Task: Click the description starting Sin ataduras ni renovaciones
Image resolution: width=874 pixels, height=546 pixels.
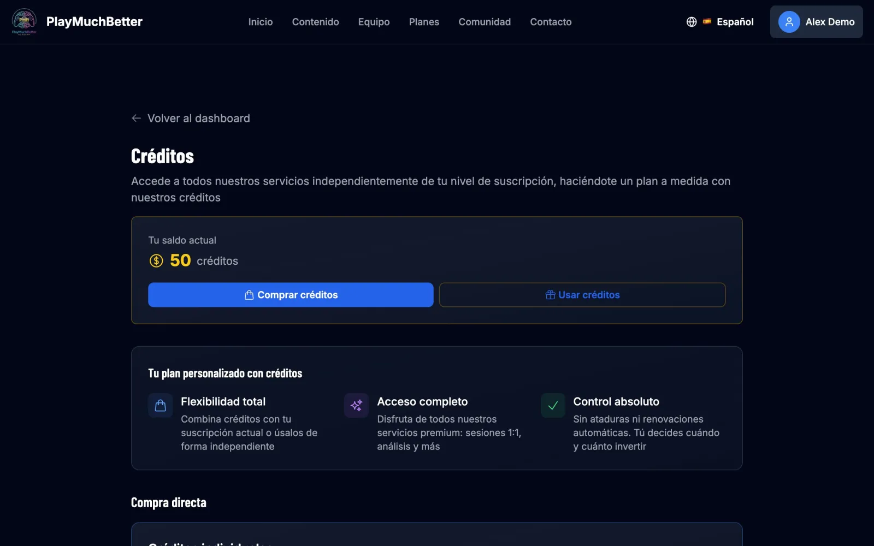Action: pyautogui.click(x=646, y=433)
